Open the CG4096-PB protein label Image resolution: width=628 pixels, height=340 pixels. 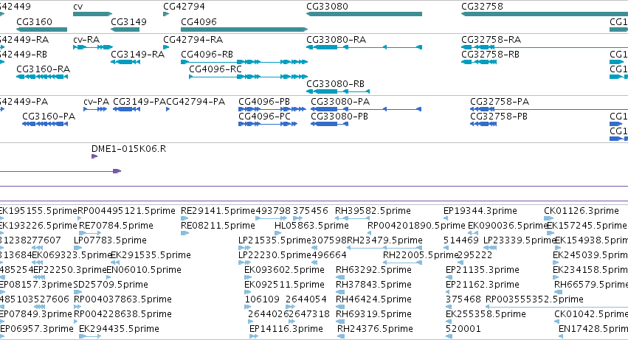[x=264, y=102]
